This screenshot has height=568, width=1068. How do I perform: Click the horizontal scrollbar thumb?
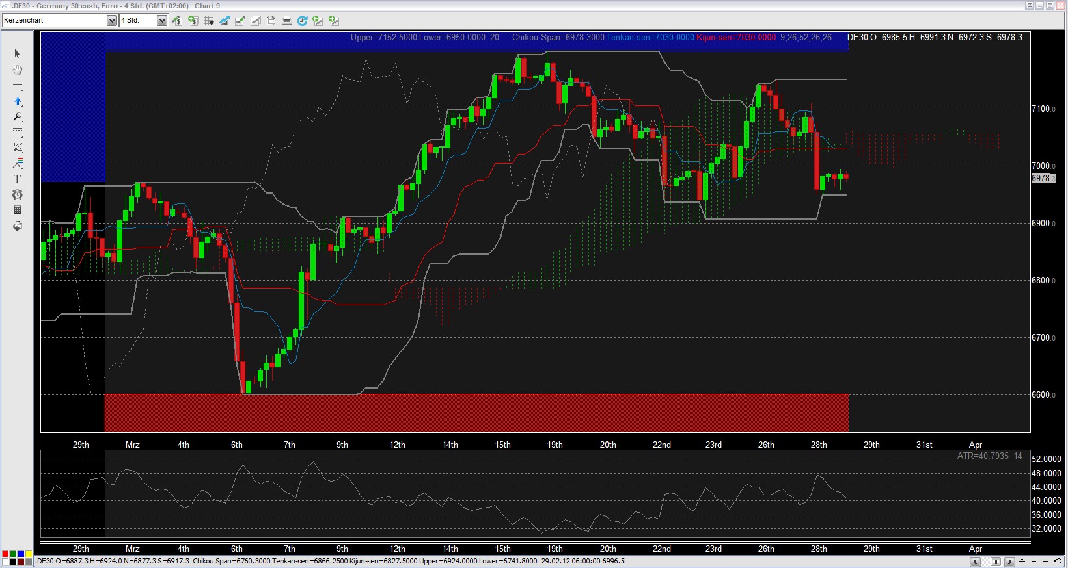click(995, 562)
